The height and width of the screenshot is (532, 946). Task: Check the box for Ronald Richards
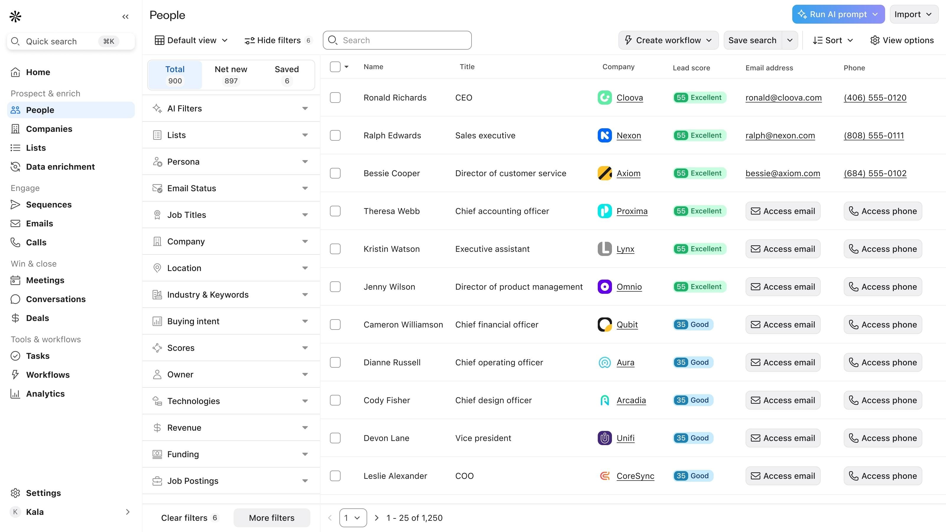[x=335, y=98]
